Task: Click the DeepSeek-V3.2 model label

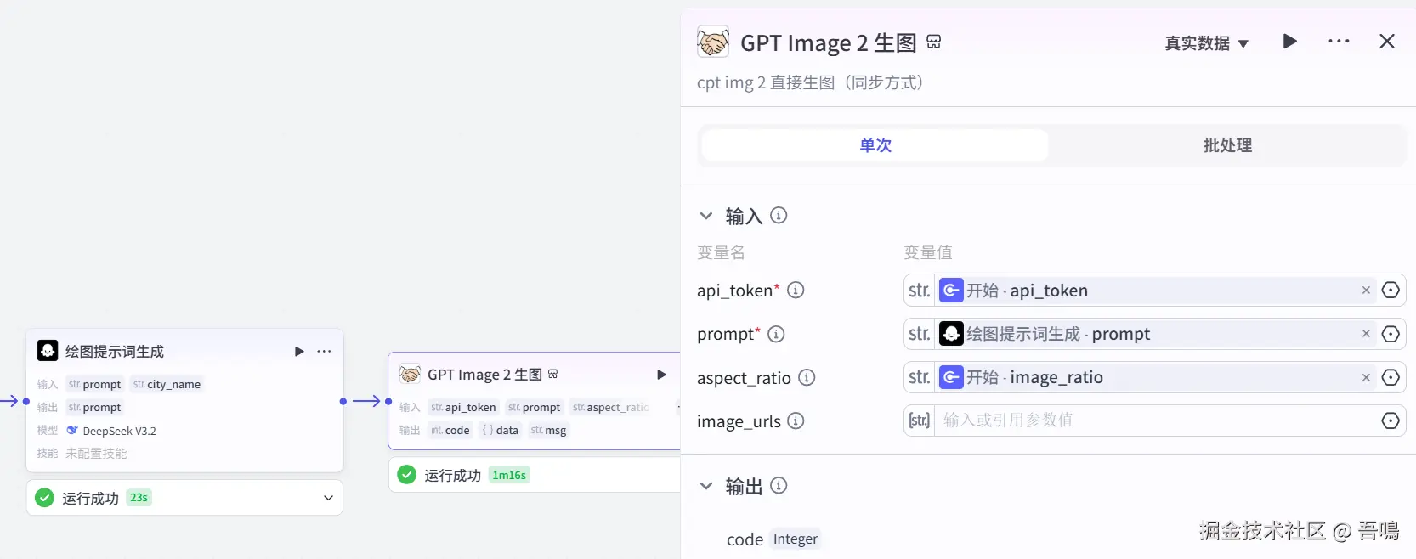Action: coord(119,431)
